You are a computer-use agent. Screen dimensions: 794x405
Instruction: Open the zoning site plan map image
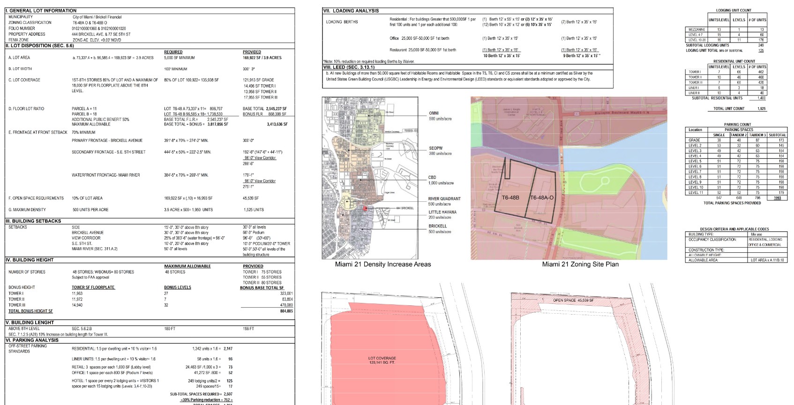pyautogui.click(x=569, y=178)
